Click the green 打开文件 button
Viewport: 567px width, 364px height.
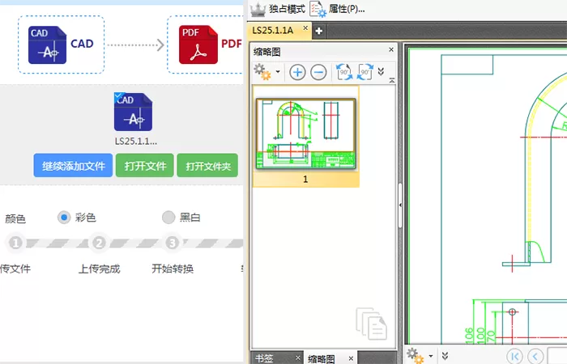(x=145, y=166)
